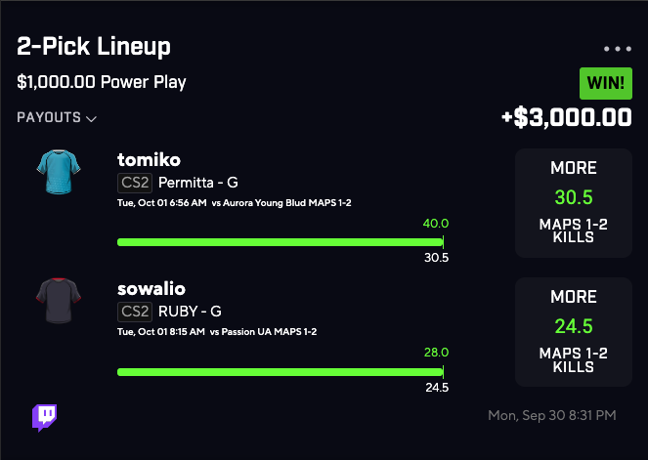The width and height of the screenshot is (648, 460).
Task: Click the CS2 badge next to RUBY
Action: pos(134,312)
